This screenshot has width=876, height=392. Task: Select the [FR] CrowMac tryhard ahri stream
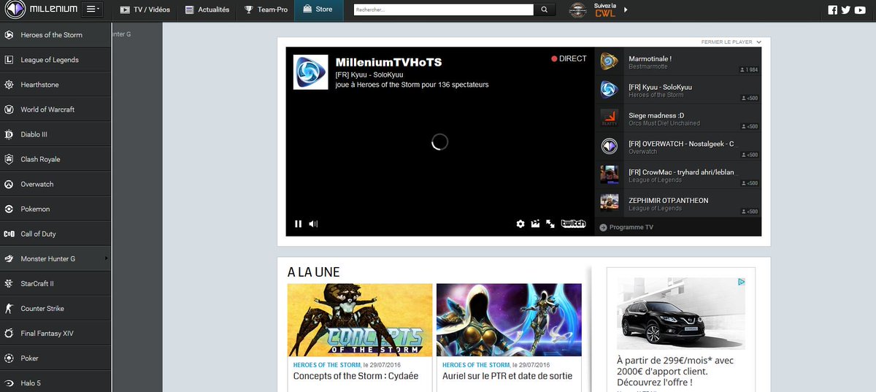pyautogui.click(x=677, y=175)
